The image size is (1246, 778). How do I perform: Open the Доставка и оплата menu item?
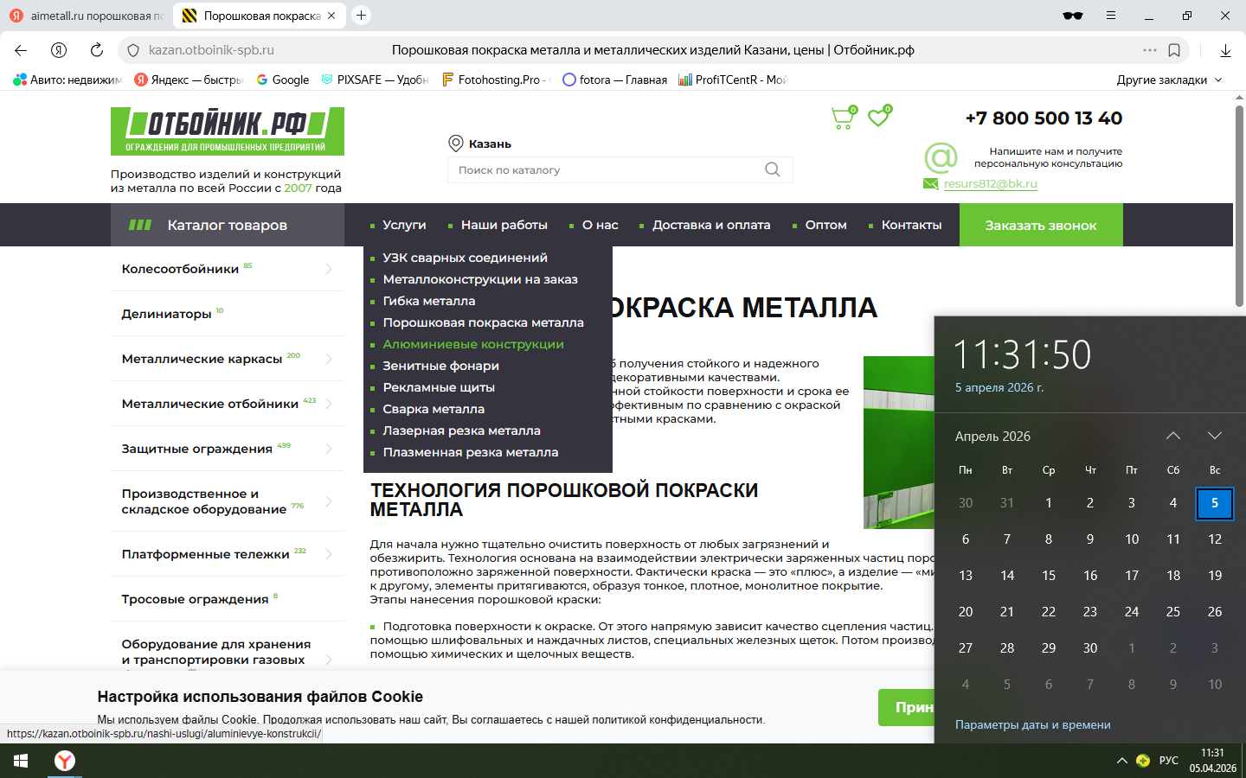(x=710, y=225)
